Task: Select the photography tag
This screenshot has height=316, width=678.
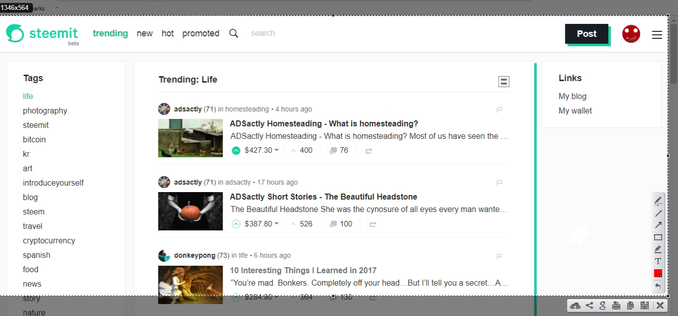Action: (45, 110)
